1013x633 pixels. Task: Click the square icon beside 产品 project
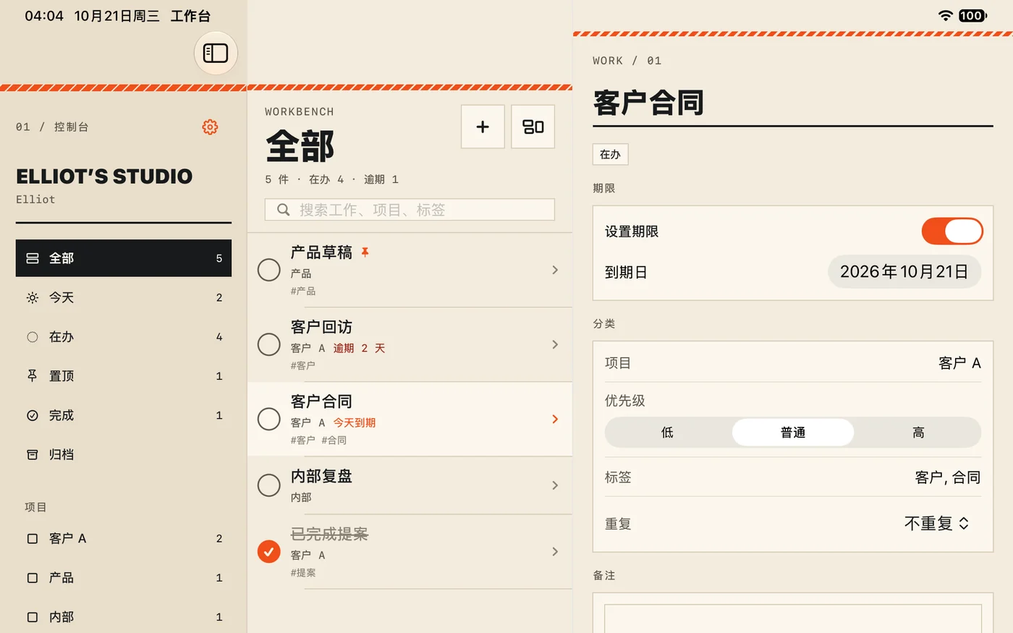pos(33,577)
